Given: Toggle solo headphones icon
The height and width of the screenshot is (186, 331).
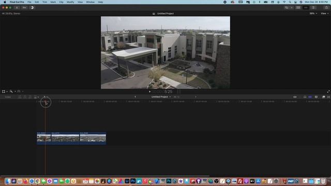Looking at the screenshot, I should click(305, 97).
